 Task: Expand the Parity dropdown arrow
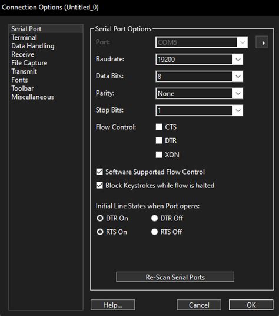(238, 94)
